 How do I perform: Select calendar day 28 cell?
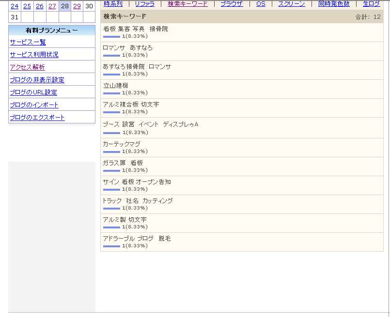pos(65,6)
